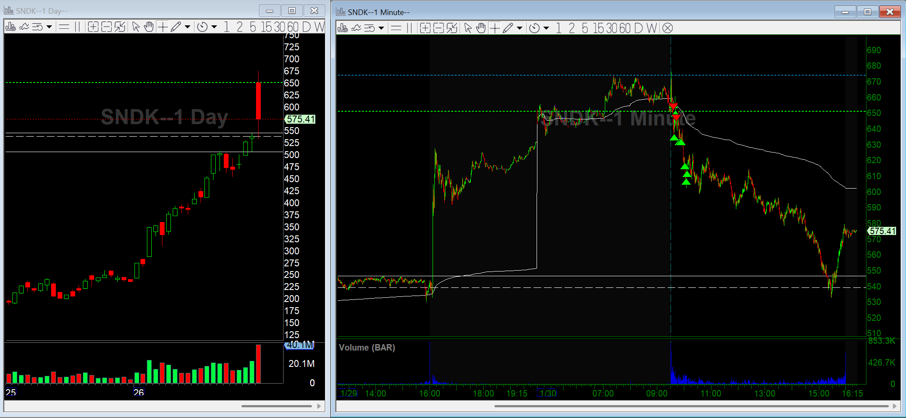906x418 pixels.
Task: Add a horizontal line in the Day chart
Action: tap(64, 27)
